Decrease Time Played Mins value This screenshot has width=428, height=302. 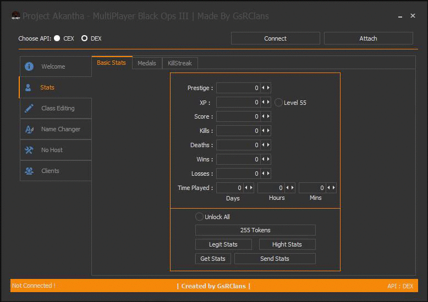tap(328, 188)
